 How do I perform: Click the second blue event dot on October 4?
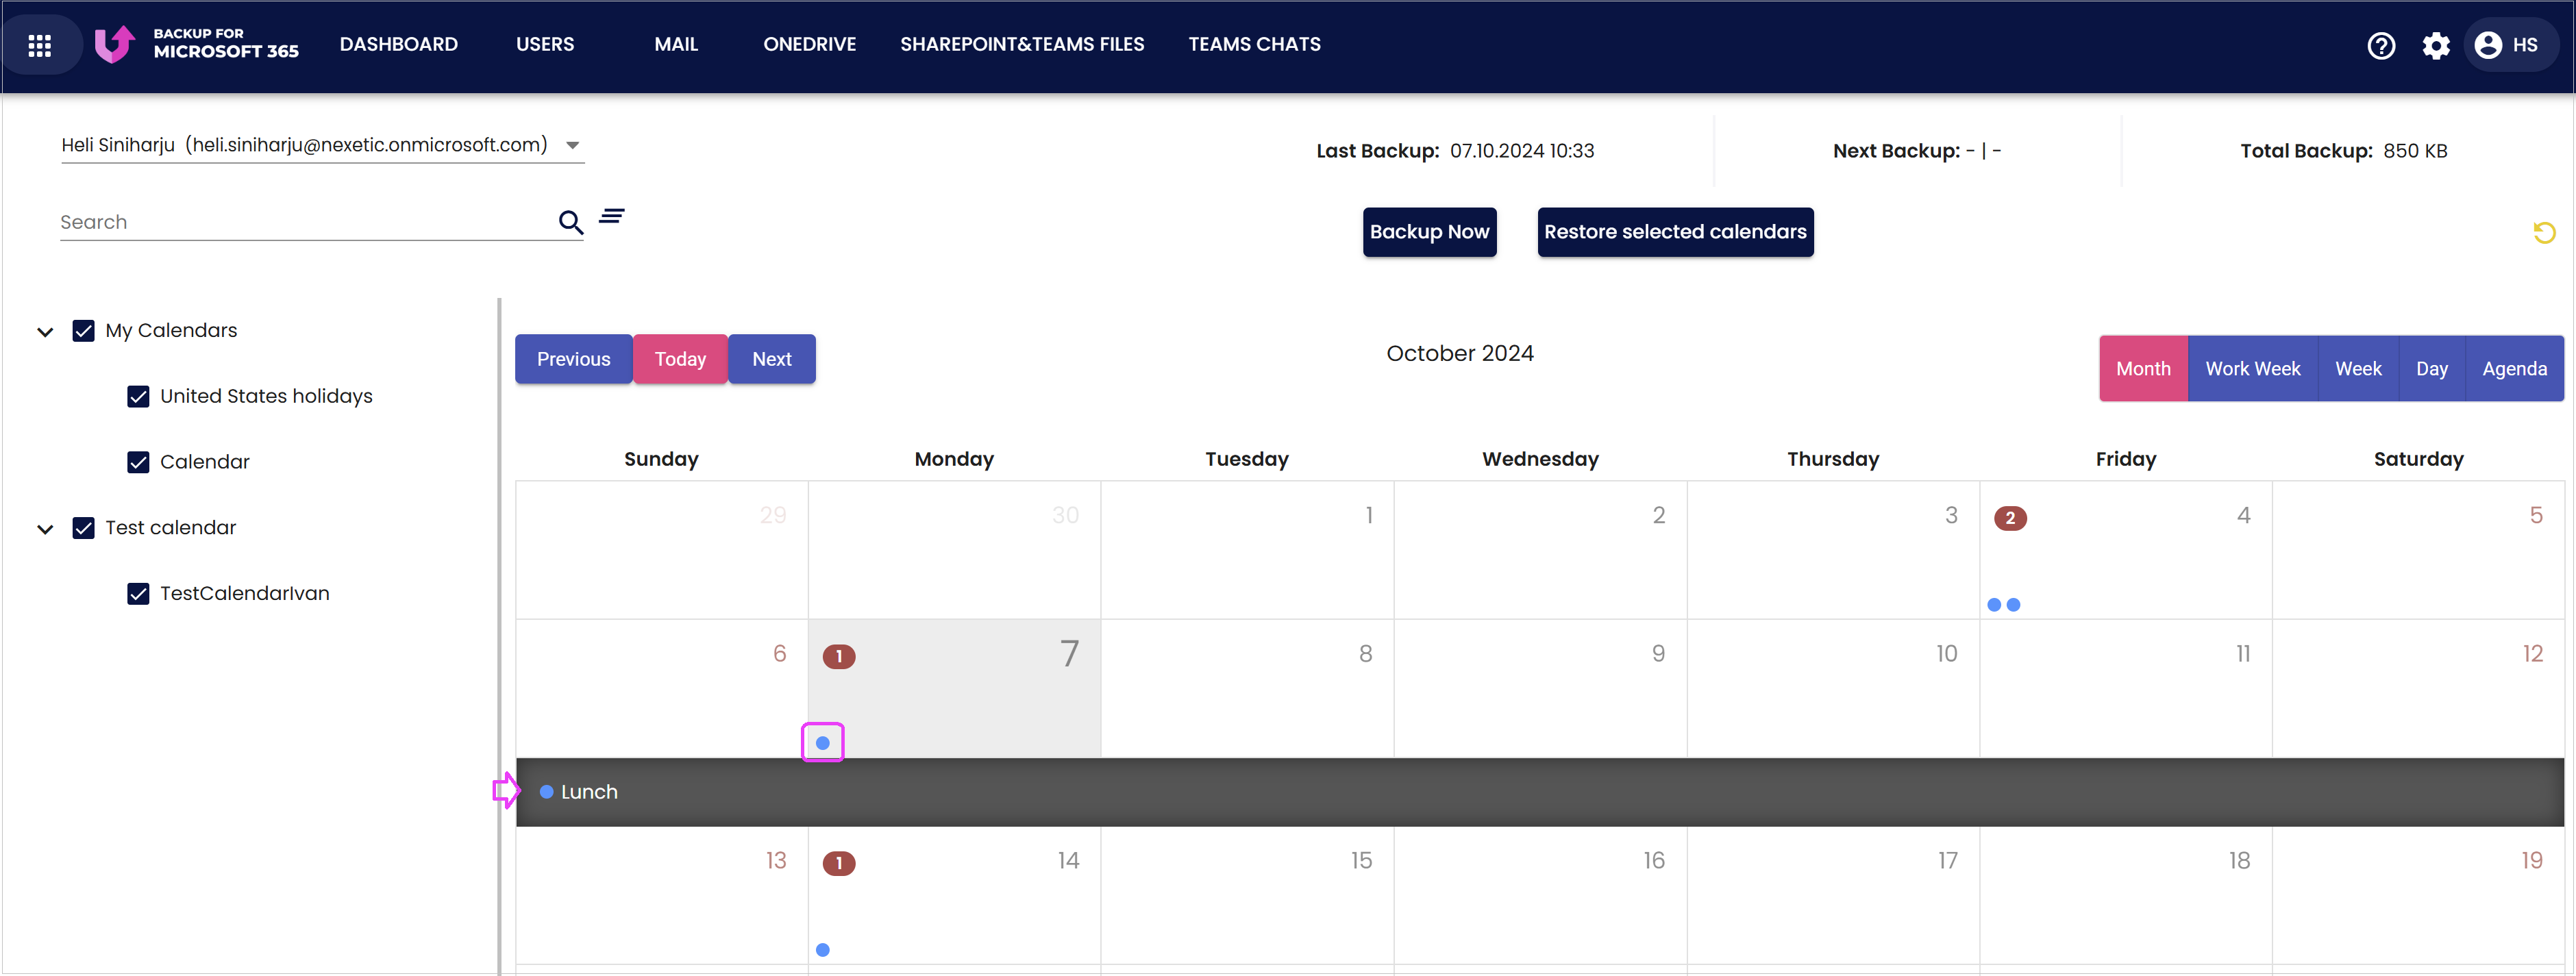click(x=2014, y=605)
